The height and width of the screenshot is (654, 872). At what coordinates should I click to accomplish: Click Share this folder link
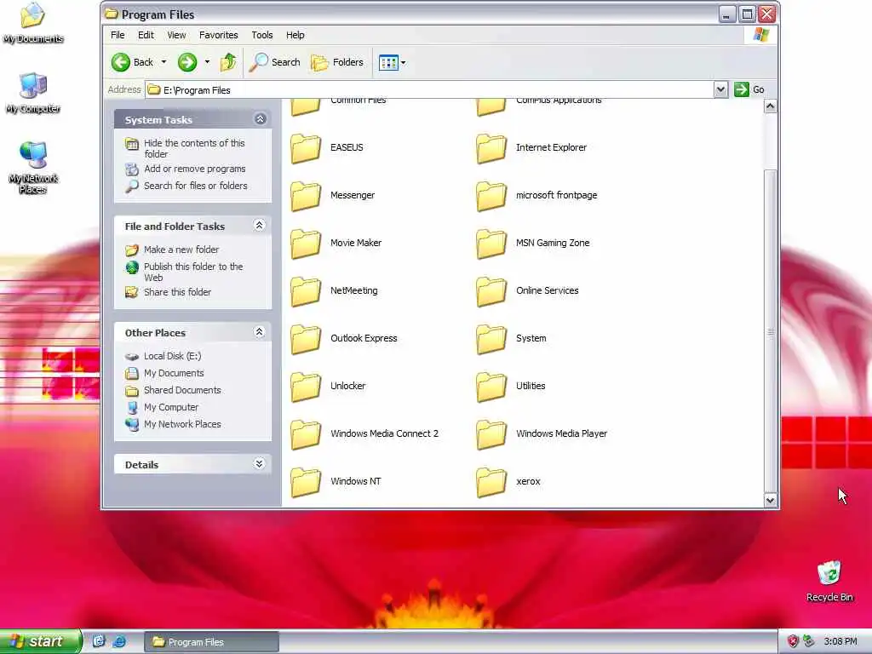point(177,292)
